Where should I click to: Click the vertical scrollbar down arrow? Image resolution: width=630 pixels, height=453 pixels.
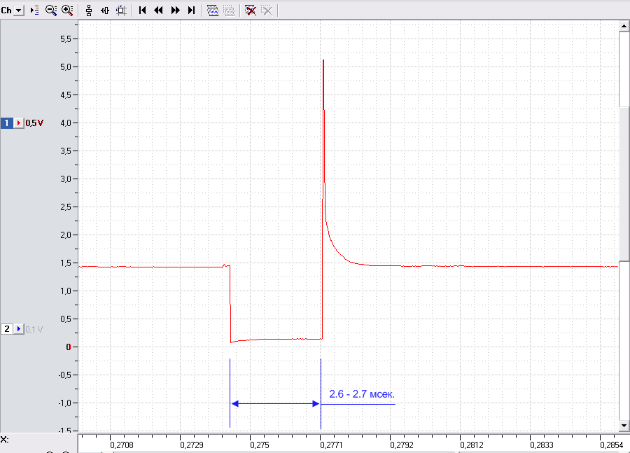pyautogui.click(x=624, y=425)
